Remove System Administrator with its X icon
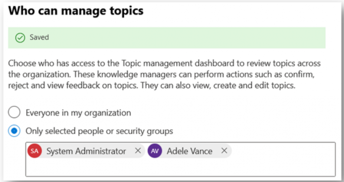 (x=138, y=151)
